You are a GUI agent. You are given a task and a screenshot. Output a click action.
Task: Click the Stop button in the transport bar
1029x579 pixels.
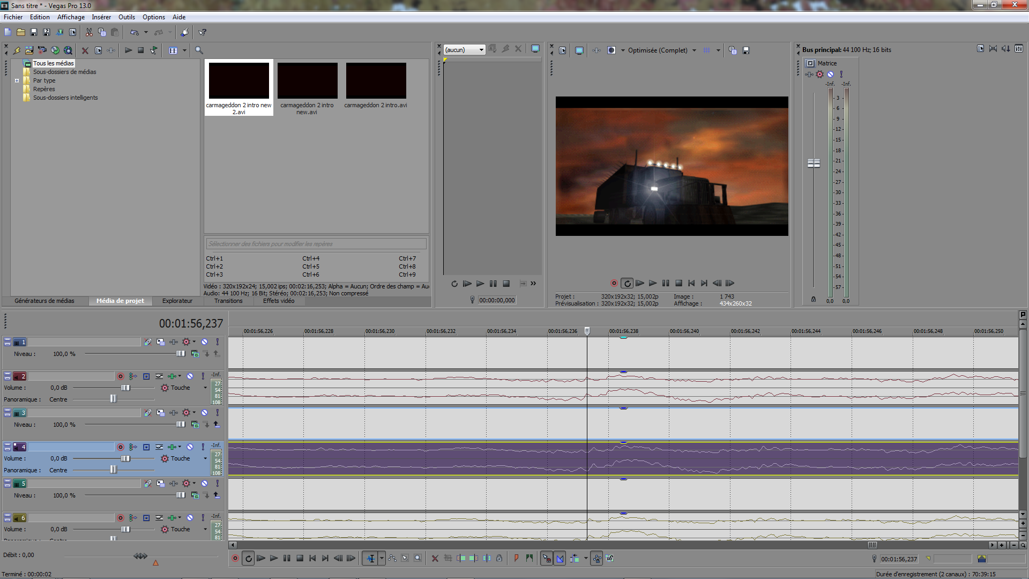[x=300, y=558]
